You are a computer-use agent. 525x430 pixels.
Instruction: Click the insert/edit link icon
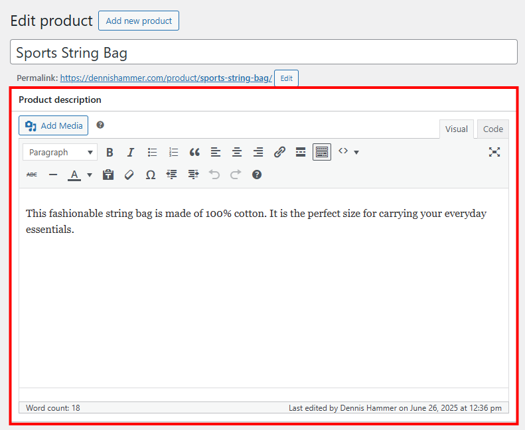point(279,152)
